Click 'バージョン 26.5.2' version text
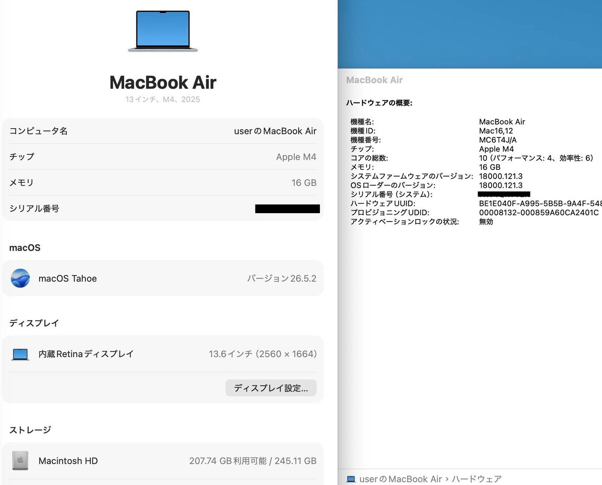 pos(282,279)
